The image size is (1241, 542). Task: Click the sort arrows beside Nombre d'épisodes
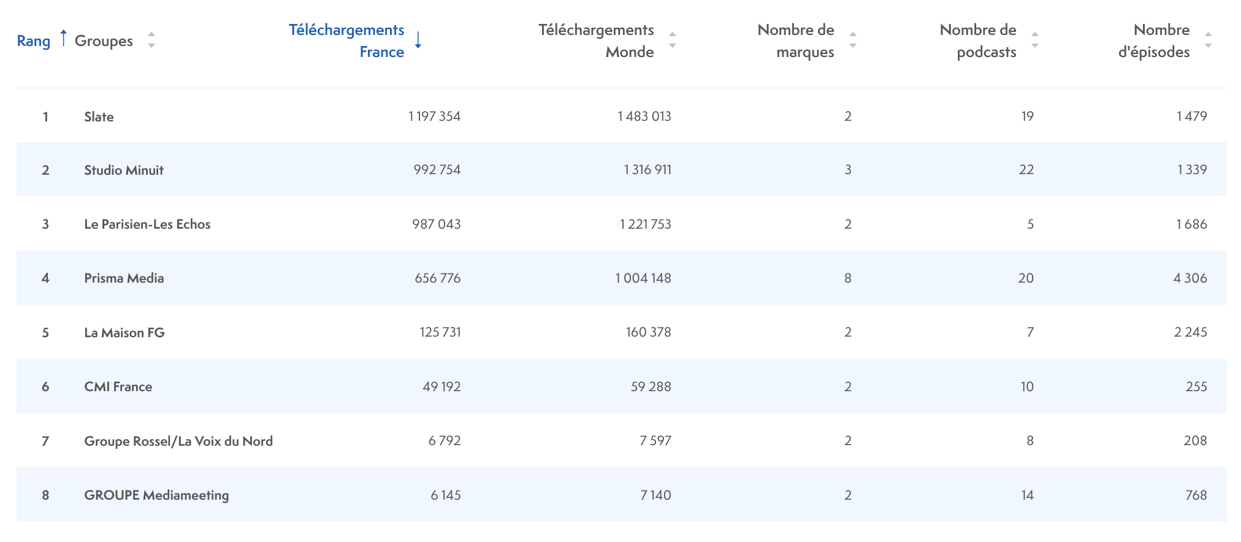pos(1208,40)
